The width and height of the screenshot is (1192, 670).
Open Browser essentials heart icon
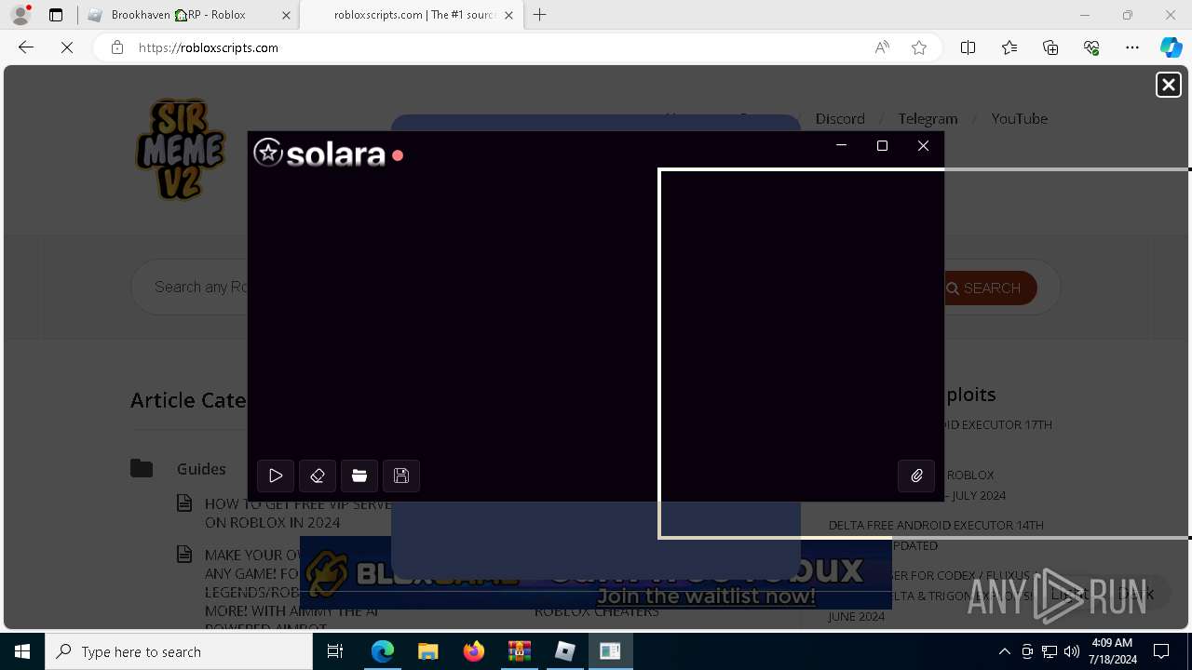[x=1091, y=47]
